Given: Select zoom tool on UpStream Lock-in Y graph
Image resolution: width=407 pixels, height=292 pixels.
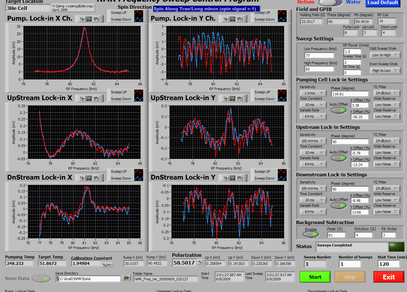Looking at the screenshot, I should click(x=233, y=99).
